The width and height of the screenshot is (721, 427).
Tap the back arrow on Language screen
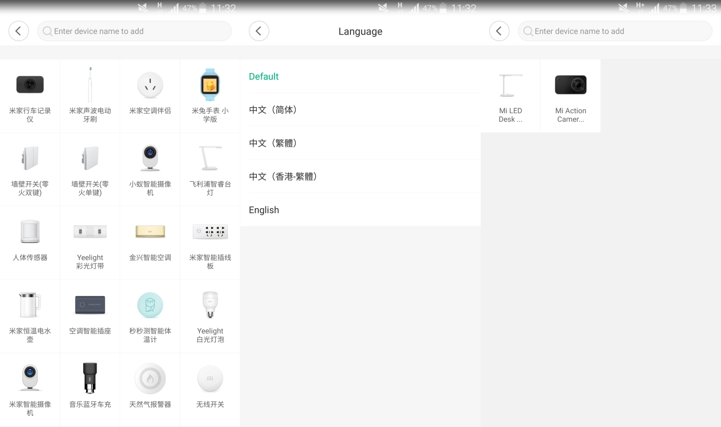click(259, 31)
